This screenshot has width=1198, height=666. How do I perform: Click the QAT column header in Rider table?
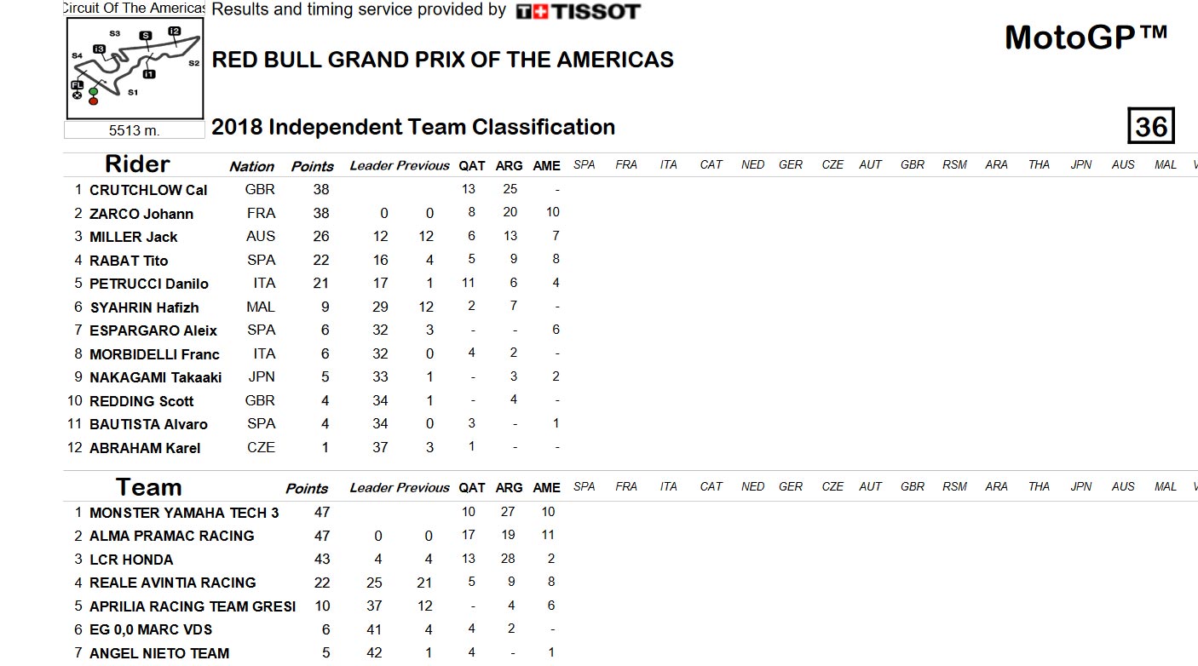point(472,165)
